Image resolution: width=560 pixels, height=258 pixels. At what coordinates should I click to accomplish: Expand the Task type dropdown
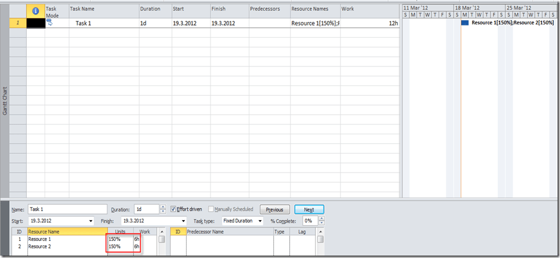pyautogui.click(x=260, y=221)
